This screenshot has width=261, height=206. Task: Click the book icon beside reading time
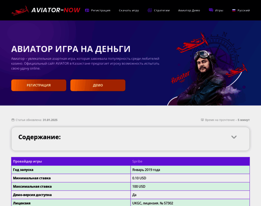pos(202,120)
